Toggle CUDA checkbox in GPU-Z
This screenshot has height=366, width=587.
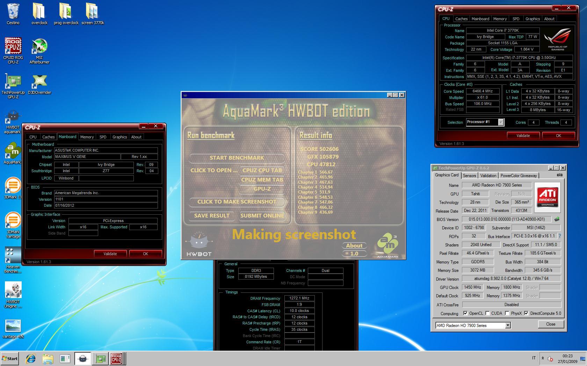tap(487, 313)
